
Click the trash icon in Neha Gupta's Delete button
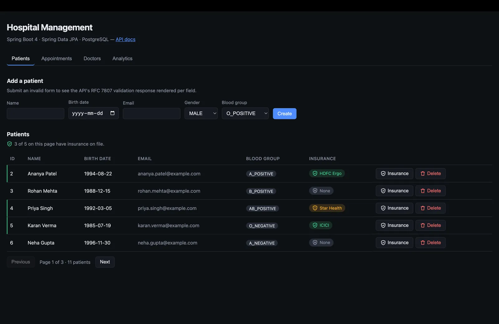pyautogui.click(x=423, y=243)
